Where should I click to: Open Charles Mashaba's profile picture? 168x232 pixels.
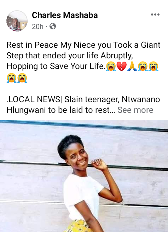click(17, 21)
